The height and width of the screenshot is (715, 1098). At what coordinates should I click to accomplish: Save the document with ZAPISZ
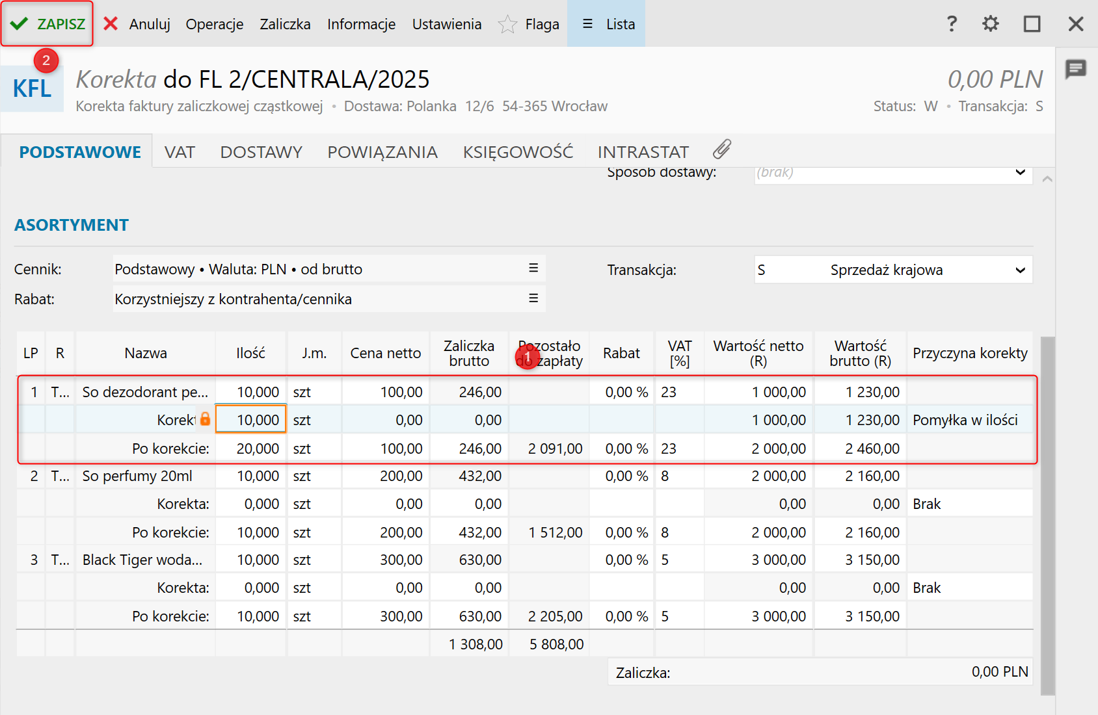[47, 24]
